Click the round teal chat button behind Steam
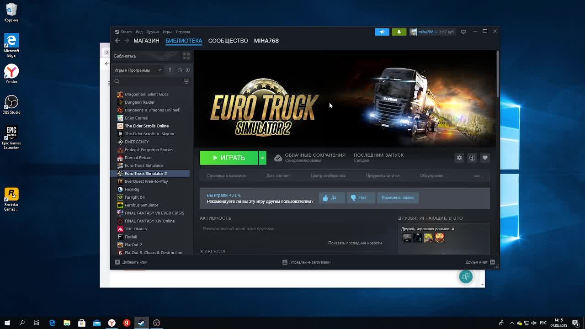The width and height of the screenshot is (585, 329). [466, 276]
